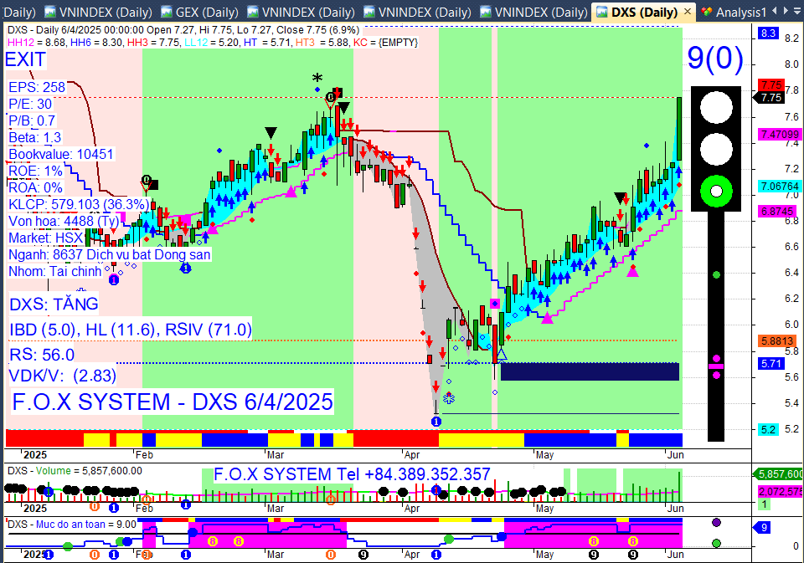Click the blue snowflake marker near the April low
Screen dimensions: 804x563
(x=449, y=397)
